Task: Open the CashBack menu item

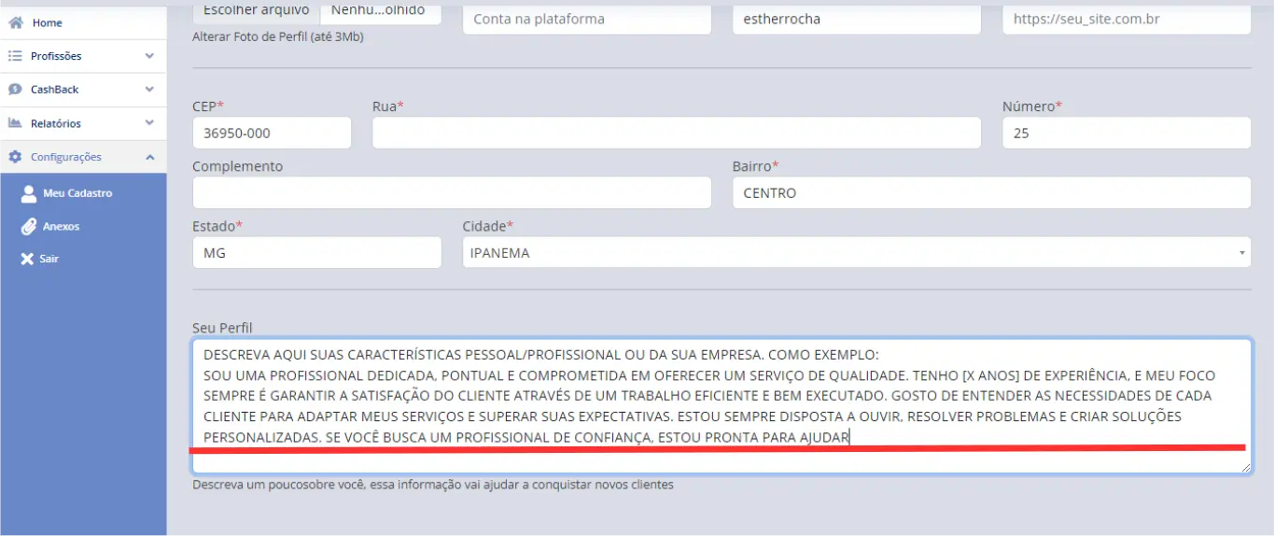Action: 83,90
